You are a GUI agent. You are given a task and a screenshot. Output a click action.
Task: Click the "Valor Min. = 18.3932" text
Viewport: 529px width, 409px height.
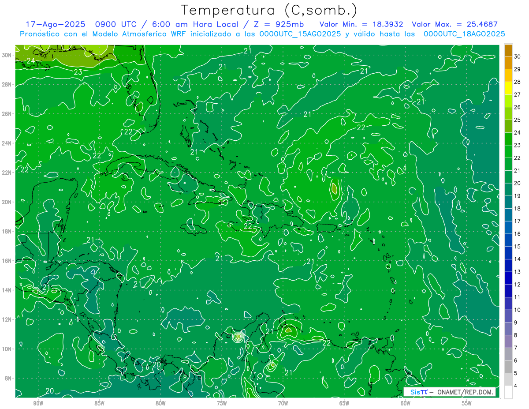point(361,24)
